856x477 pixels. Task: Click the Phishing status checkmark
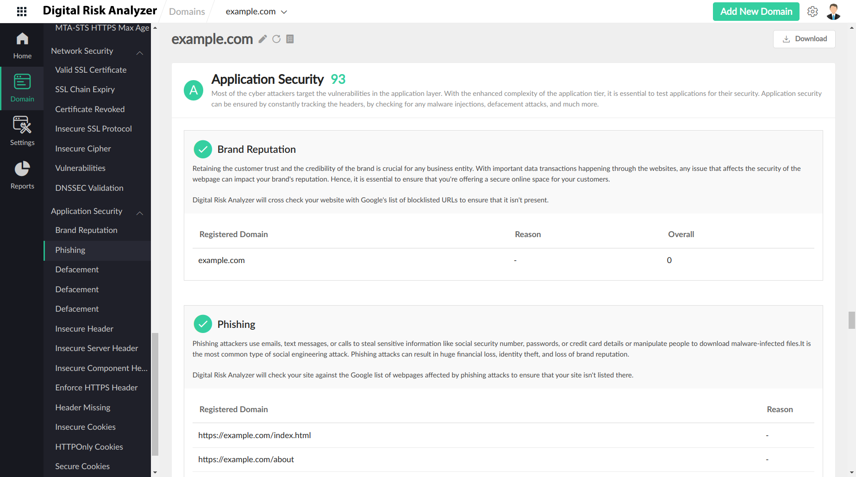(x=202, y=324)
